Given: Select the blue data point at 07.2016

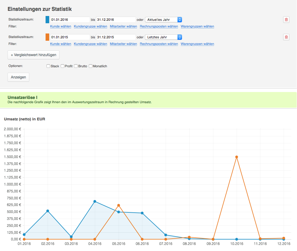Looking at the screenshot, I should (166, 235).
